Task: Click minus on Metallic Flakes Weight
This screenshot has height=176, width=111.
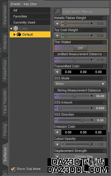Action: coord(63,23)
